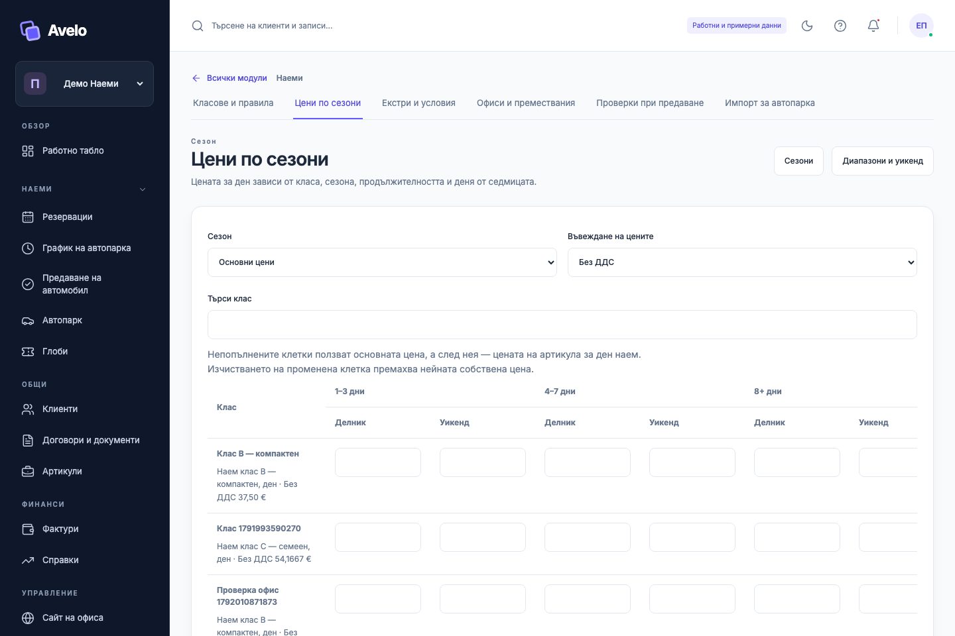The width and height of the screenshot is (955, 636).
Task: Click the Глоби ticket icon
Action: click(28, 352)
